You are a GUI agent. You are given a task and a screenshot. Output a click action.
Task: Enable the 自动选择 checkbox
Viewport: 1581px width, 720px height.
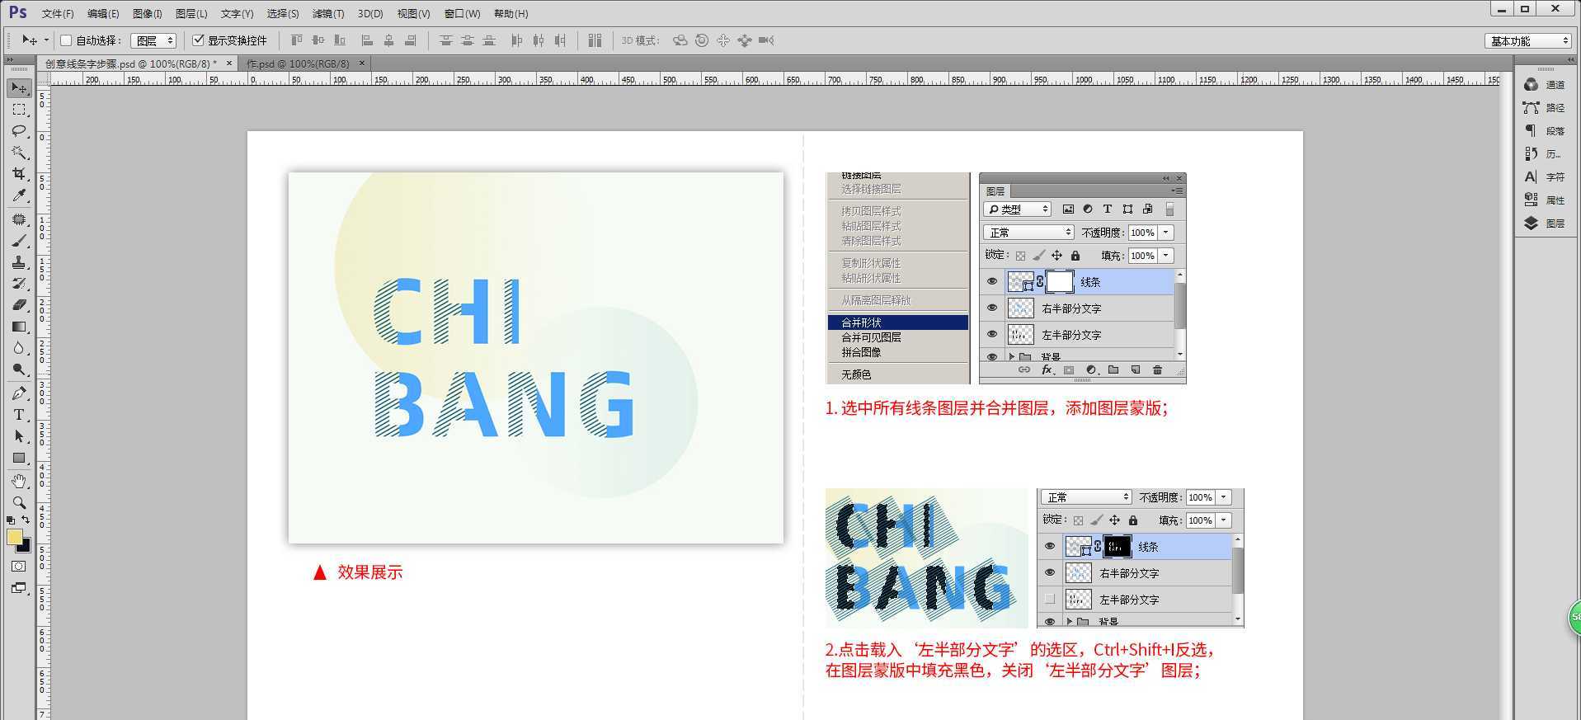67,40
